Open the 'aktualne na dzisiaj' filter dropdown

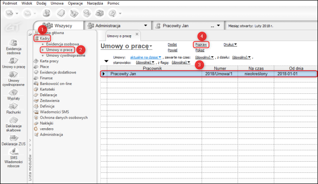pyautogui.click(x=146, y=57)
